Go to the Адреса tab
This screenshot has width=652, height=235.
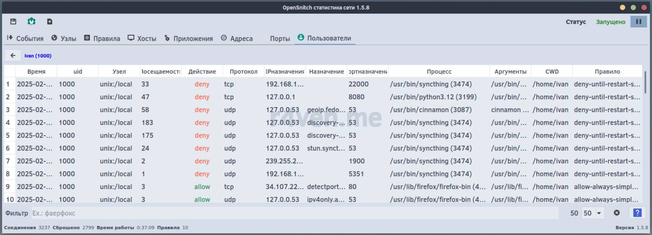click(237, 39)
